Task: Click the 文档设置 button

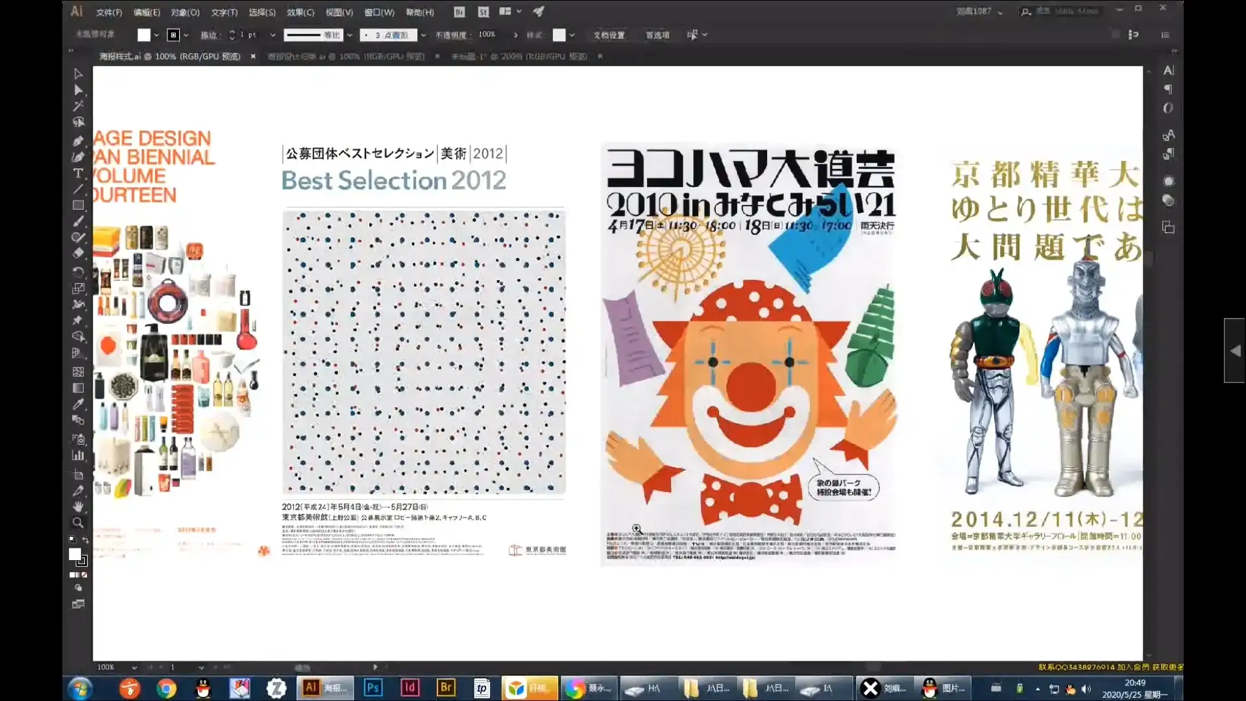Action: [x=609, y=35]
